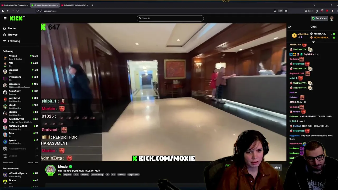Screen dimensions: 338x190
Task: Click hellcat_420 in leaderboard
Action: (320, 34)
